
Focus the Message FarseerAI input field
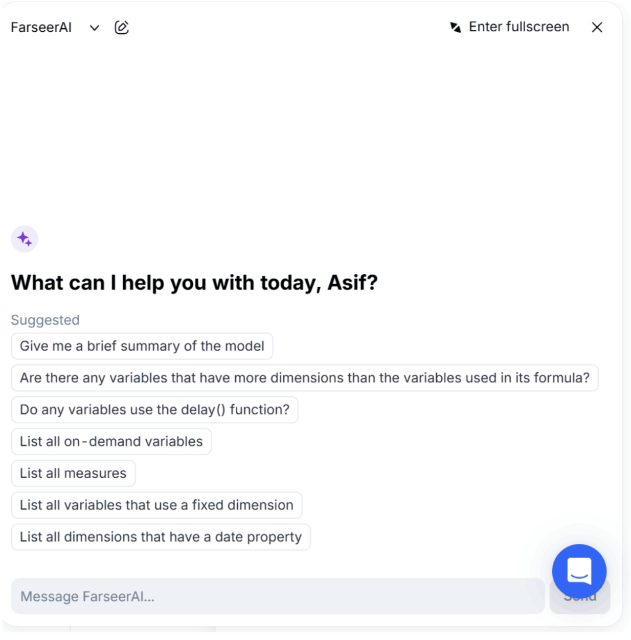[276, 596]
